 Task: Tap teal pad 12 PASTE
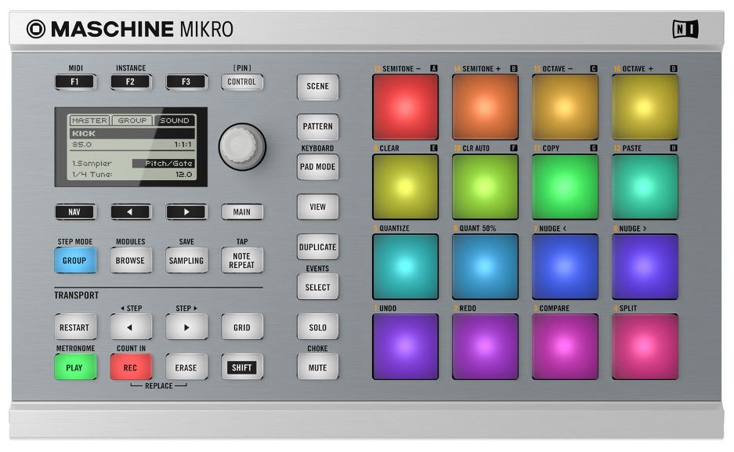[645, 186]
